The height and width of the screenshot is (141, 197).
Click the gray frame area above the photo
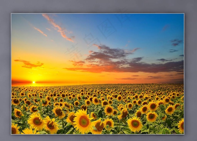coord(97,6)
